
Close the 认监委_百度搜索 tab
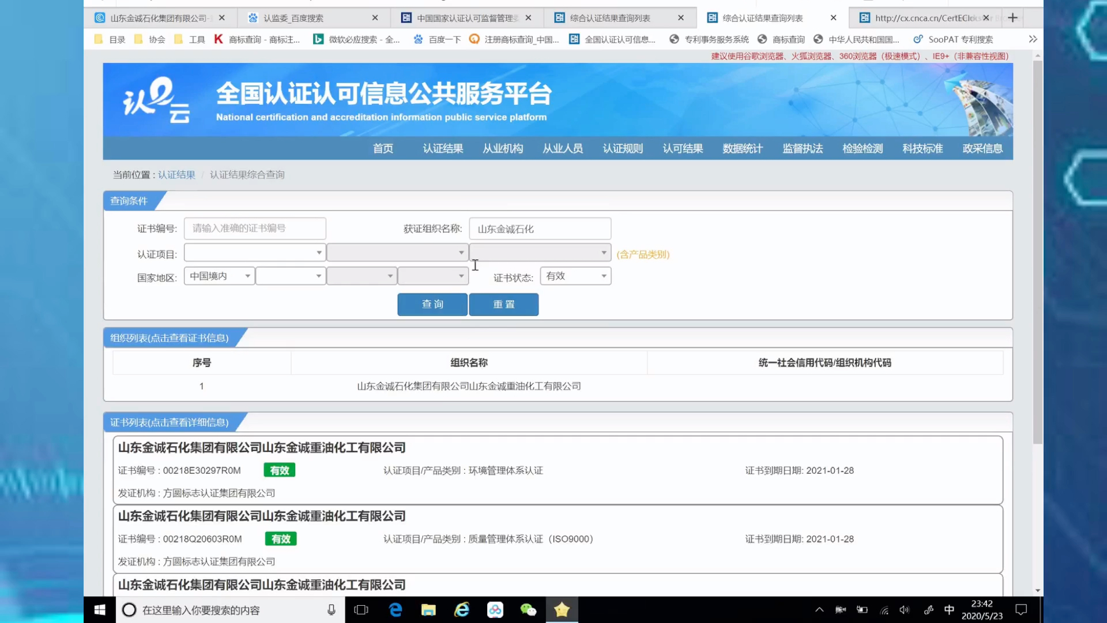[x=375, y=18]
